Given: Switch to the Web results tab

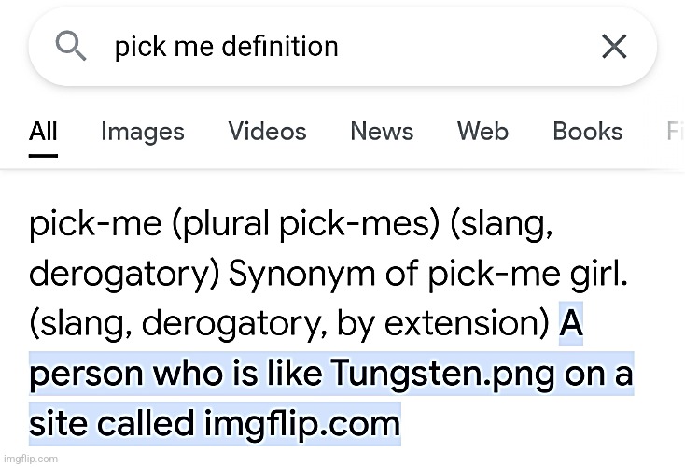Looking at the screenshot, I should 482,132.
